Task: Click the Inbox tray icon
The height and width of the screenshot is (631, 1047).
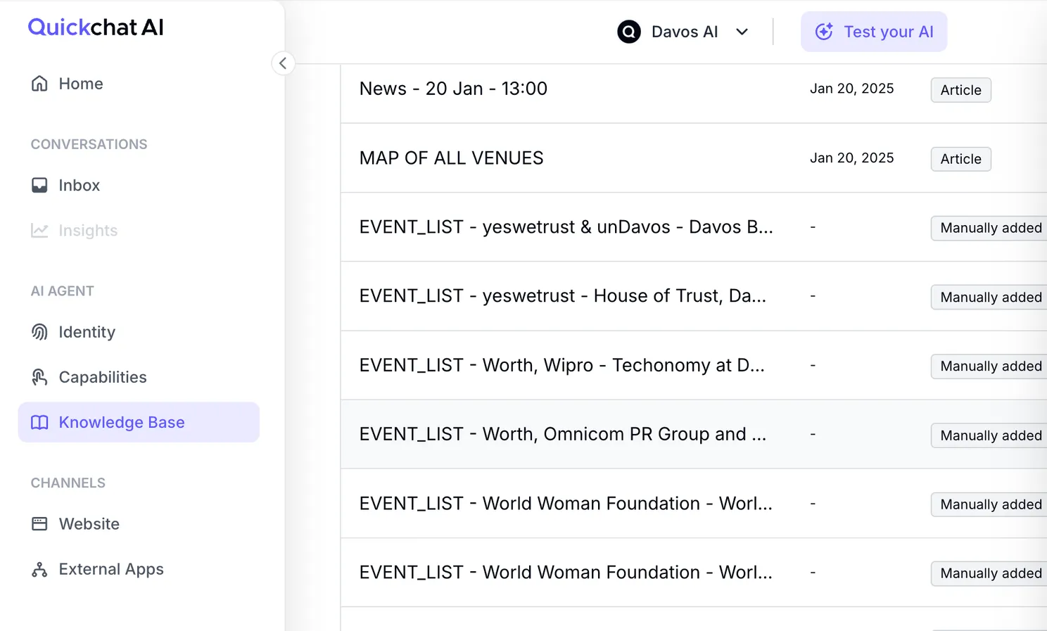Action: pos(39,185)
